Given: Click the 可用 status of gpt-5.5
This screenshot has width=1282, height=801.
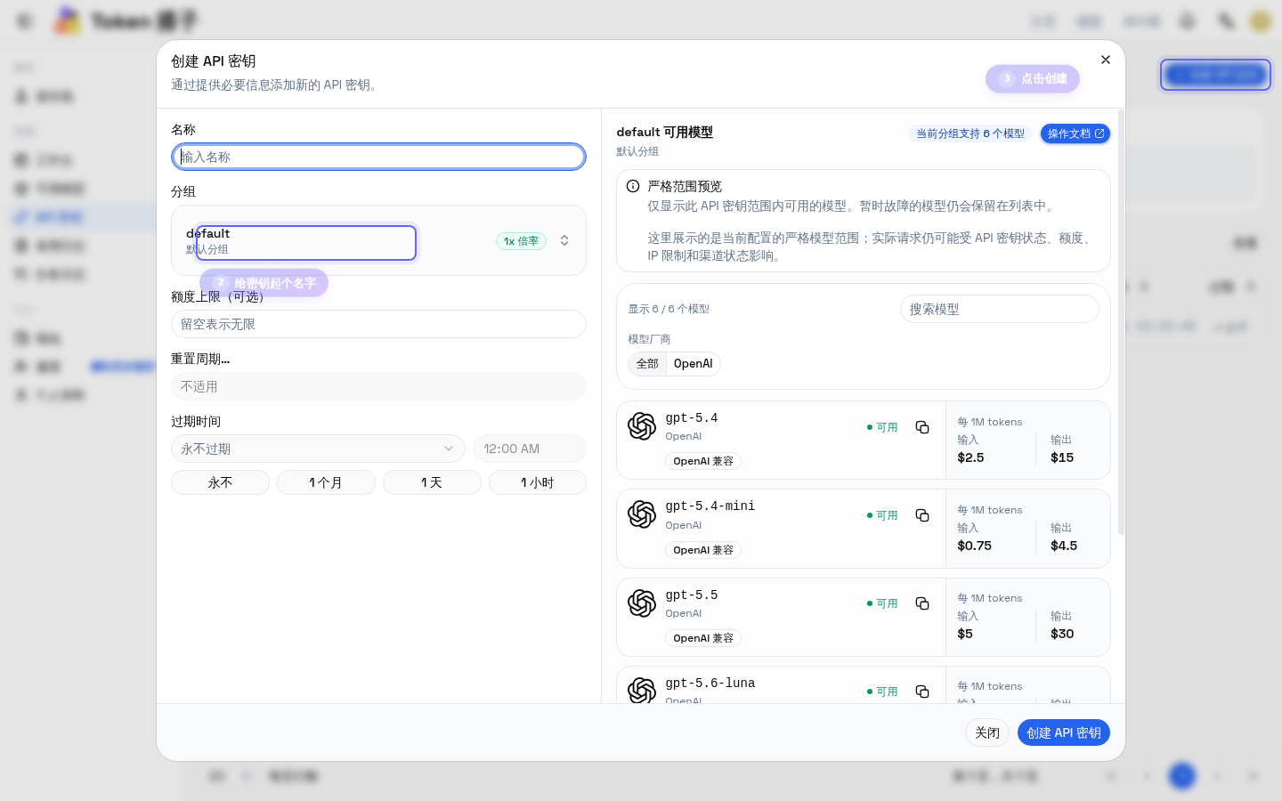Looking at the screenshot, I should click(x=882, y=603).
